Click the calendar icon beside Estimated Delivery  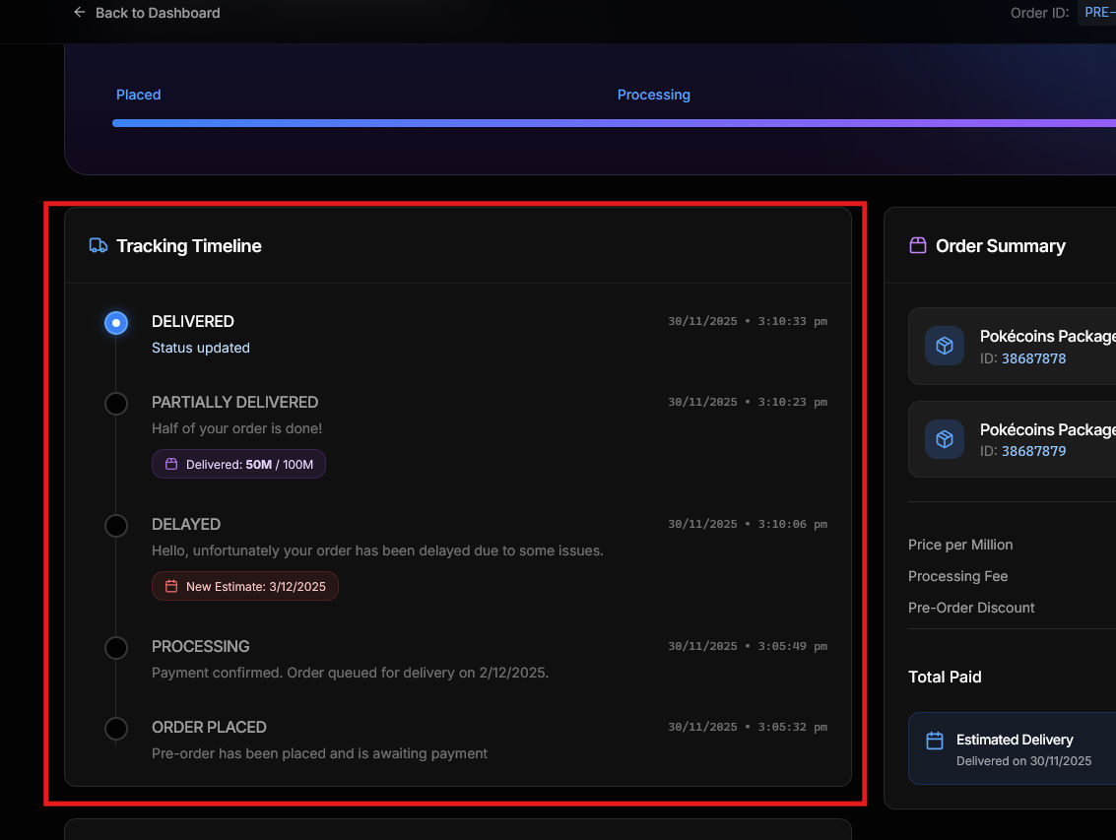pos(935,741)
